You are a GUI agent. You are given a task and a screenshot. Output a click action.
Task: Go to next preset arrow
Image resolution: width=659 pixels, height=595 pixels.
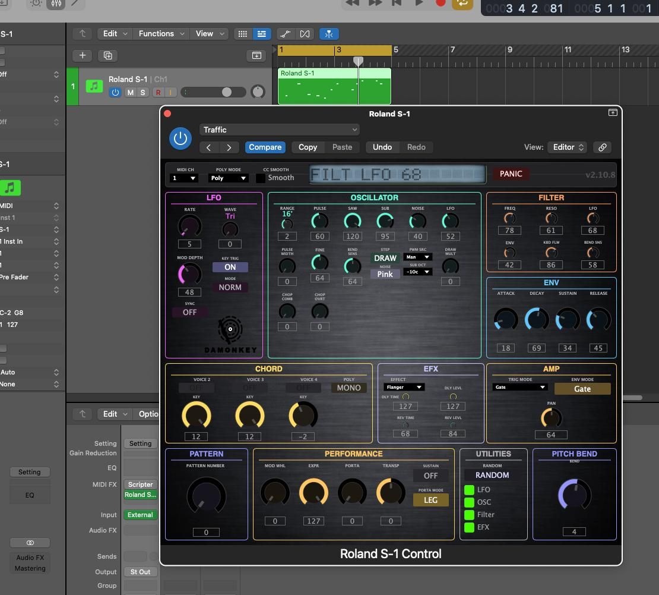click(229, 147)
